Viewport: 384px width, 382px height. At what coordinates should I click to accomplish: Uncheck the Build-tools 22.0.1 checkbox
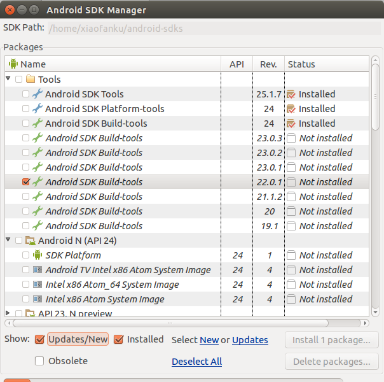coord(25,181)
